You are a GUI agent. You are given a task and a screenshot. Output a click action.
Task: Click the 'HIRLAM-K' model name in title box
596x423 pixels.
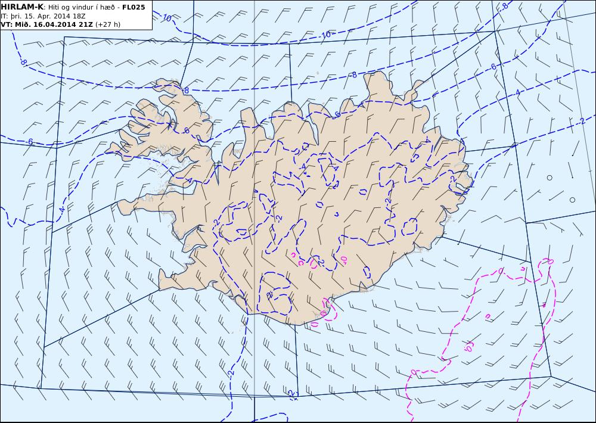(23, 7)
